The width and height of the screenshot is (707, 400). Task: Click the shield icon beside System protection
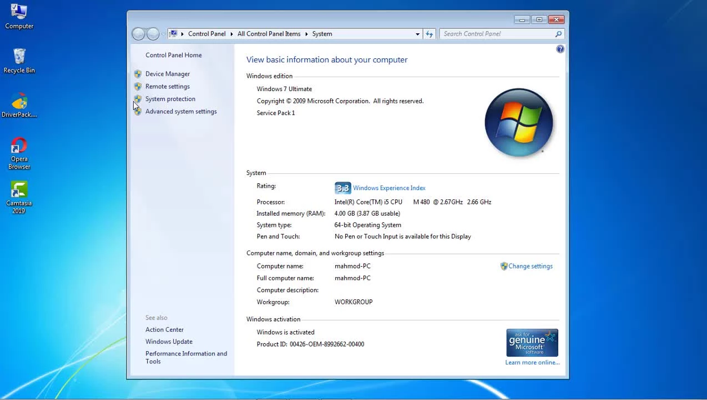pos(138,99)
